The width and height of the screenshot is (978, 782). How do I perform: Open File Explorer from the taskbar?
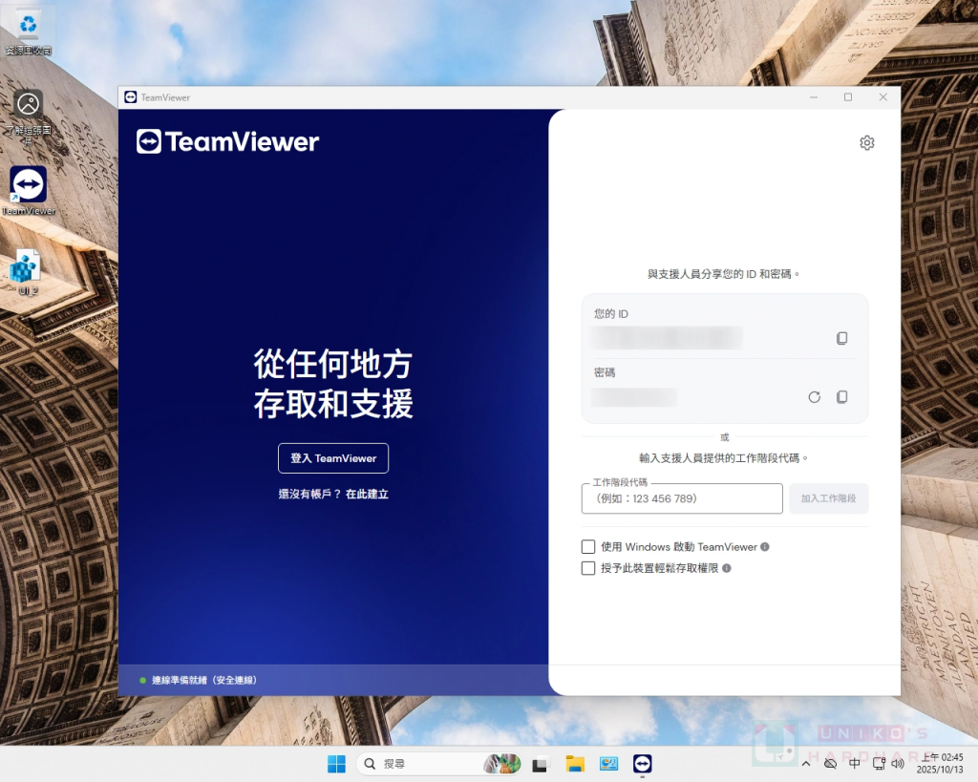[575, 764]
